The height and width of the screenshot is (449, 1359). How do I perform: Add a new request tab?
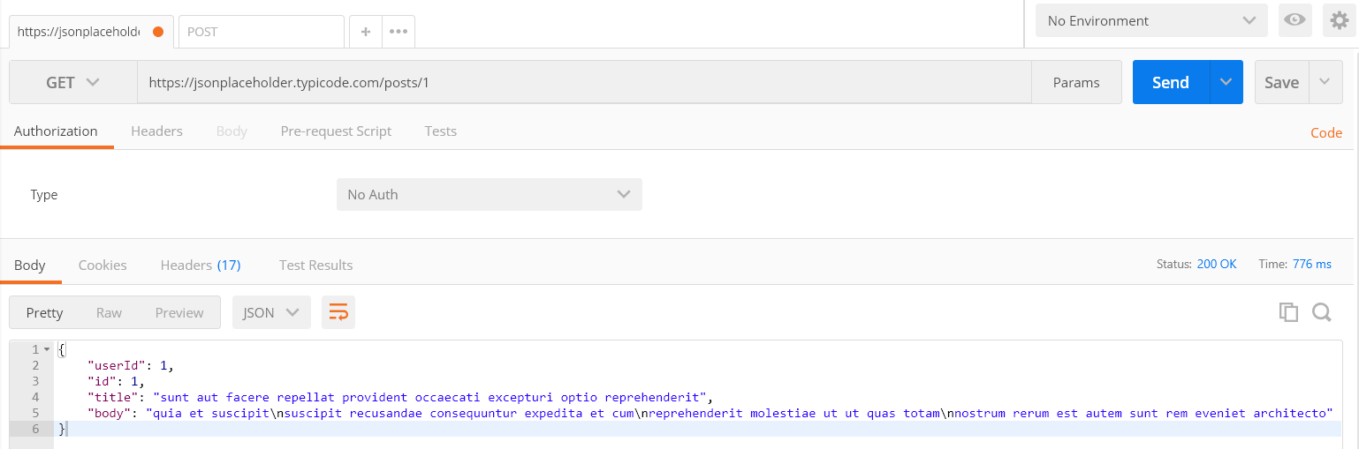click(366, 32)
